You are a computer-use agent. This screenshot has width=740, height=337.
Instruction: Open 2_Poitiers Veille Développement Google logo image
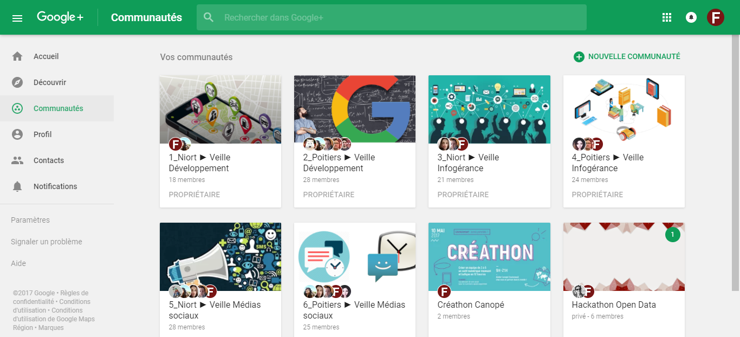(355, 109)
